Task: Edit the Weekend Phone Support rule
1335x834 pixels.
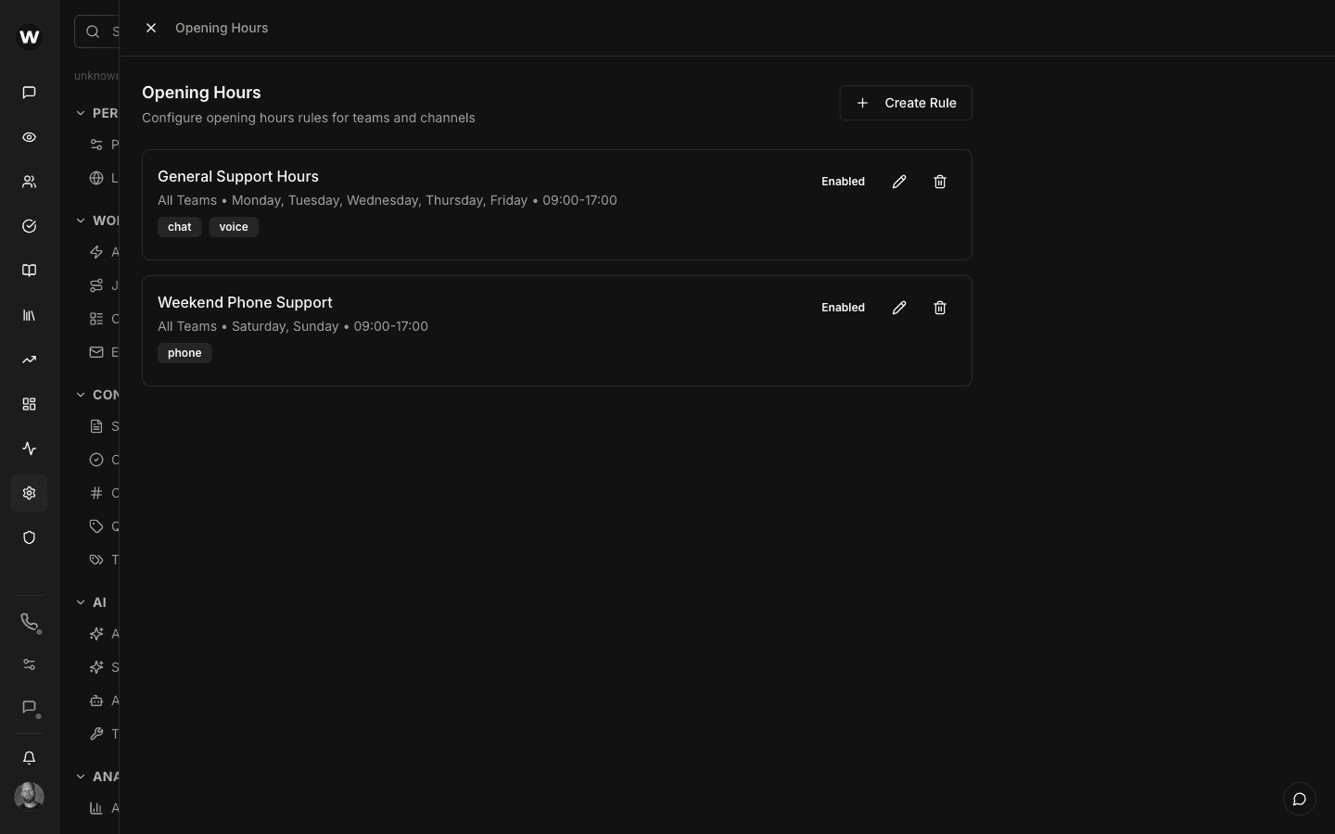Action: point(898,308)
